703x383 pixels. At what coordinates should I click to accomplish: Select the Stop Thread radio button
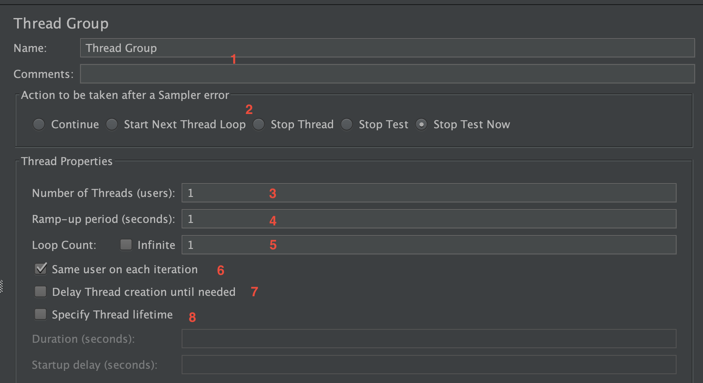[259, 124]
